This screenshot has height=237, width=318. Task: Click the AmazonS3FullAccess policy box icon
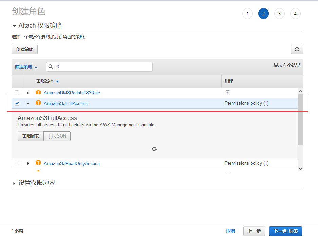[38, 103]
